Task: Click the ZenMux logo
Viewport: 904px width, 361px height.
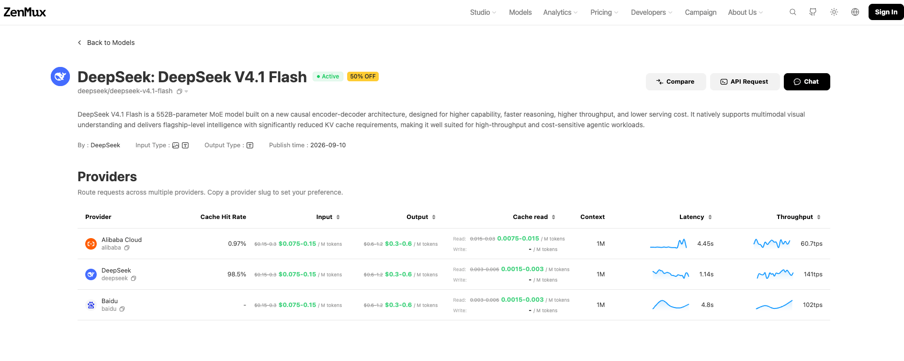Action: click(25, 12)
